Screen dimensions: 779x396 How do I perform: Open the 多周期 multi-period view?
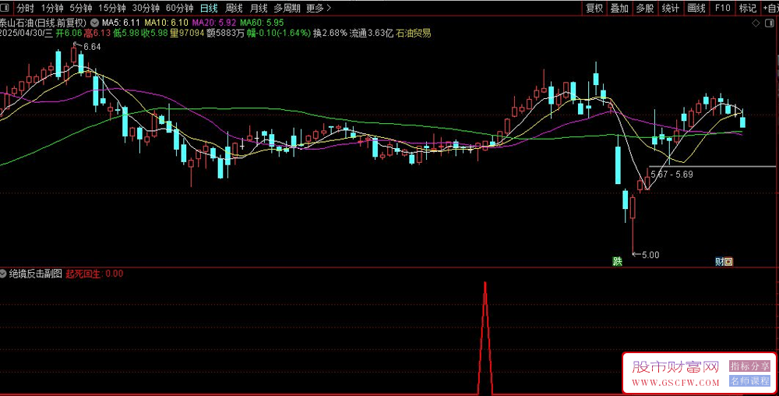tap(287, 8)
